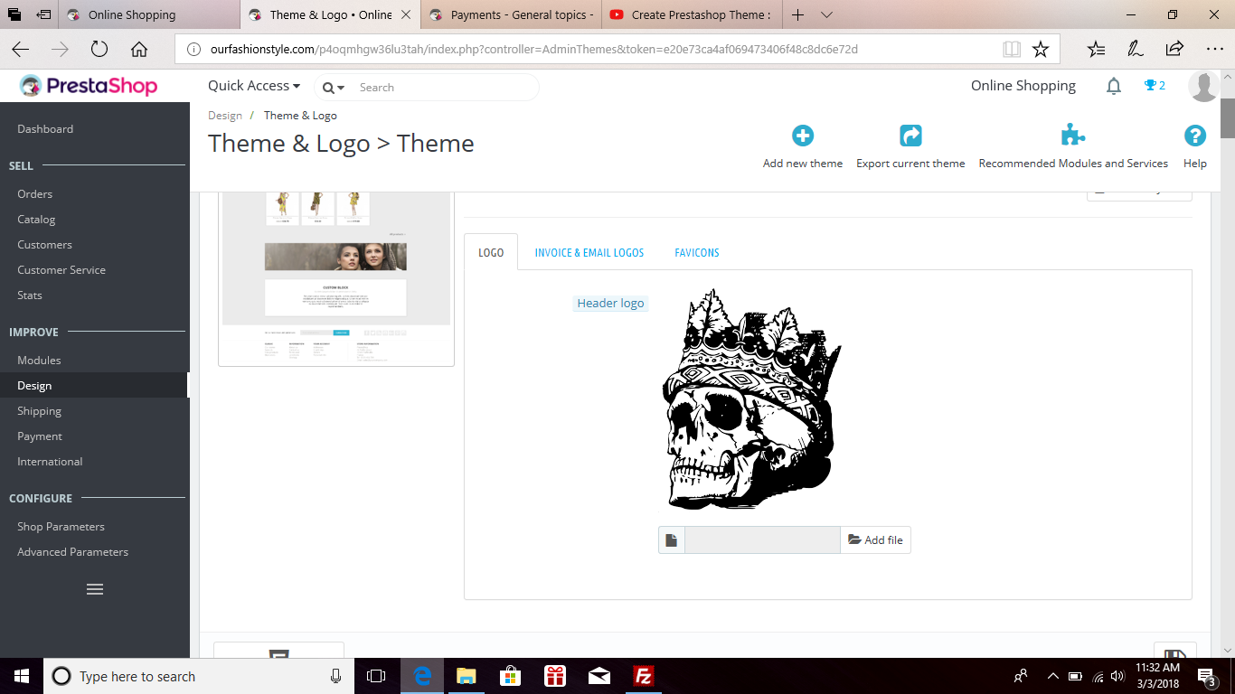Click the Export current theme icon

click(910, 136)
